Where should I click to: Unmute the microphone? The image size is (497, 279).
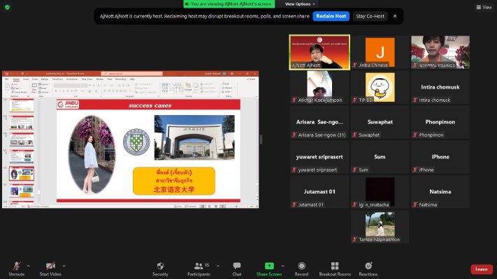pos(15,267)
